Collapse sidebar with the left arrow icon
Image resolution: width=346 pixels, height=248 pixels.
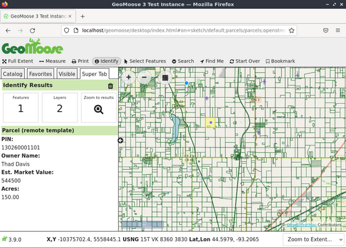point(120,140)
